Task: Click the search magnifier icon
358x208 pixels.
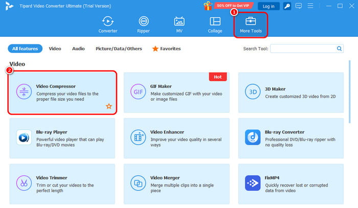Action: [x=339, y=49]
